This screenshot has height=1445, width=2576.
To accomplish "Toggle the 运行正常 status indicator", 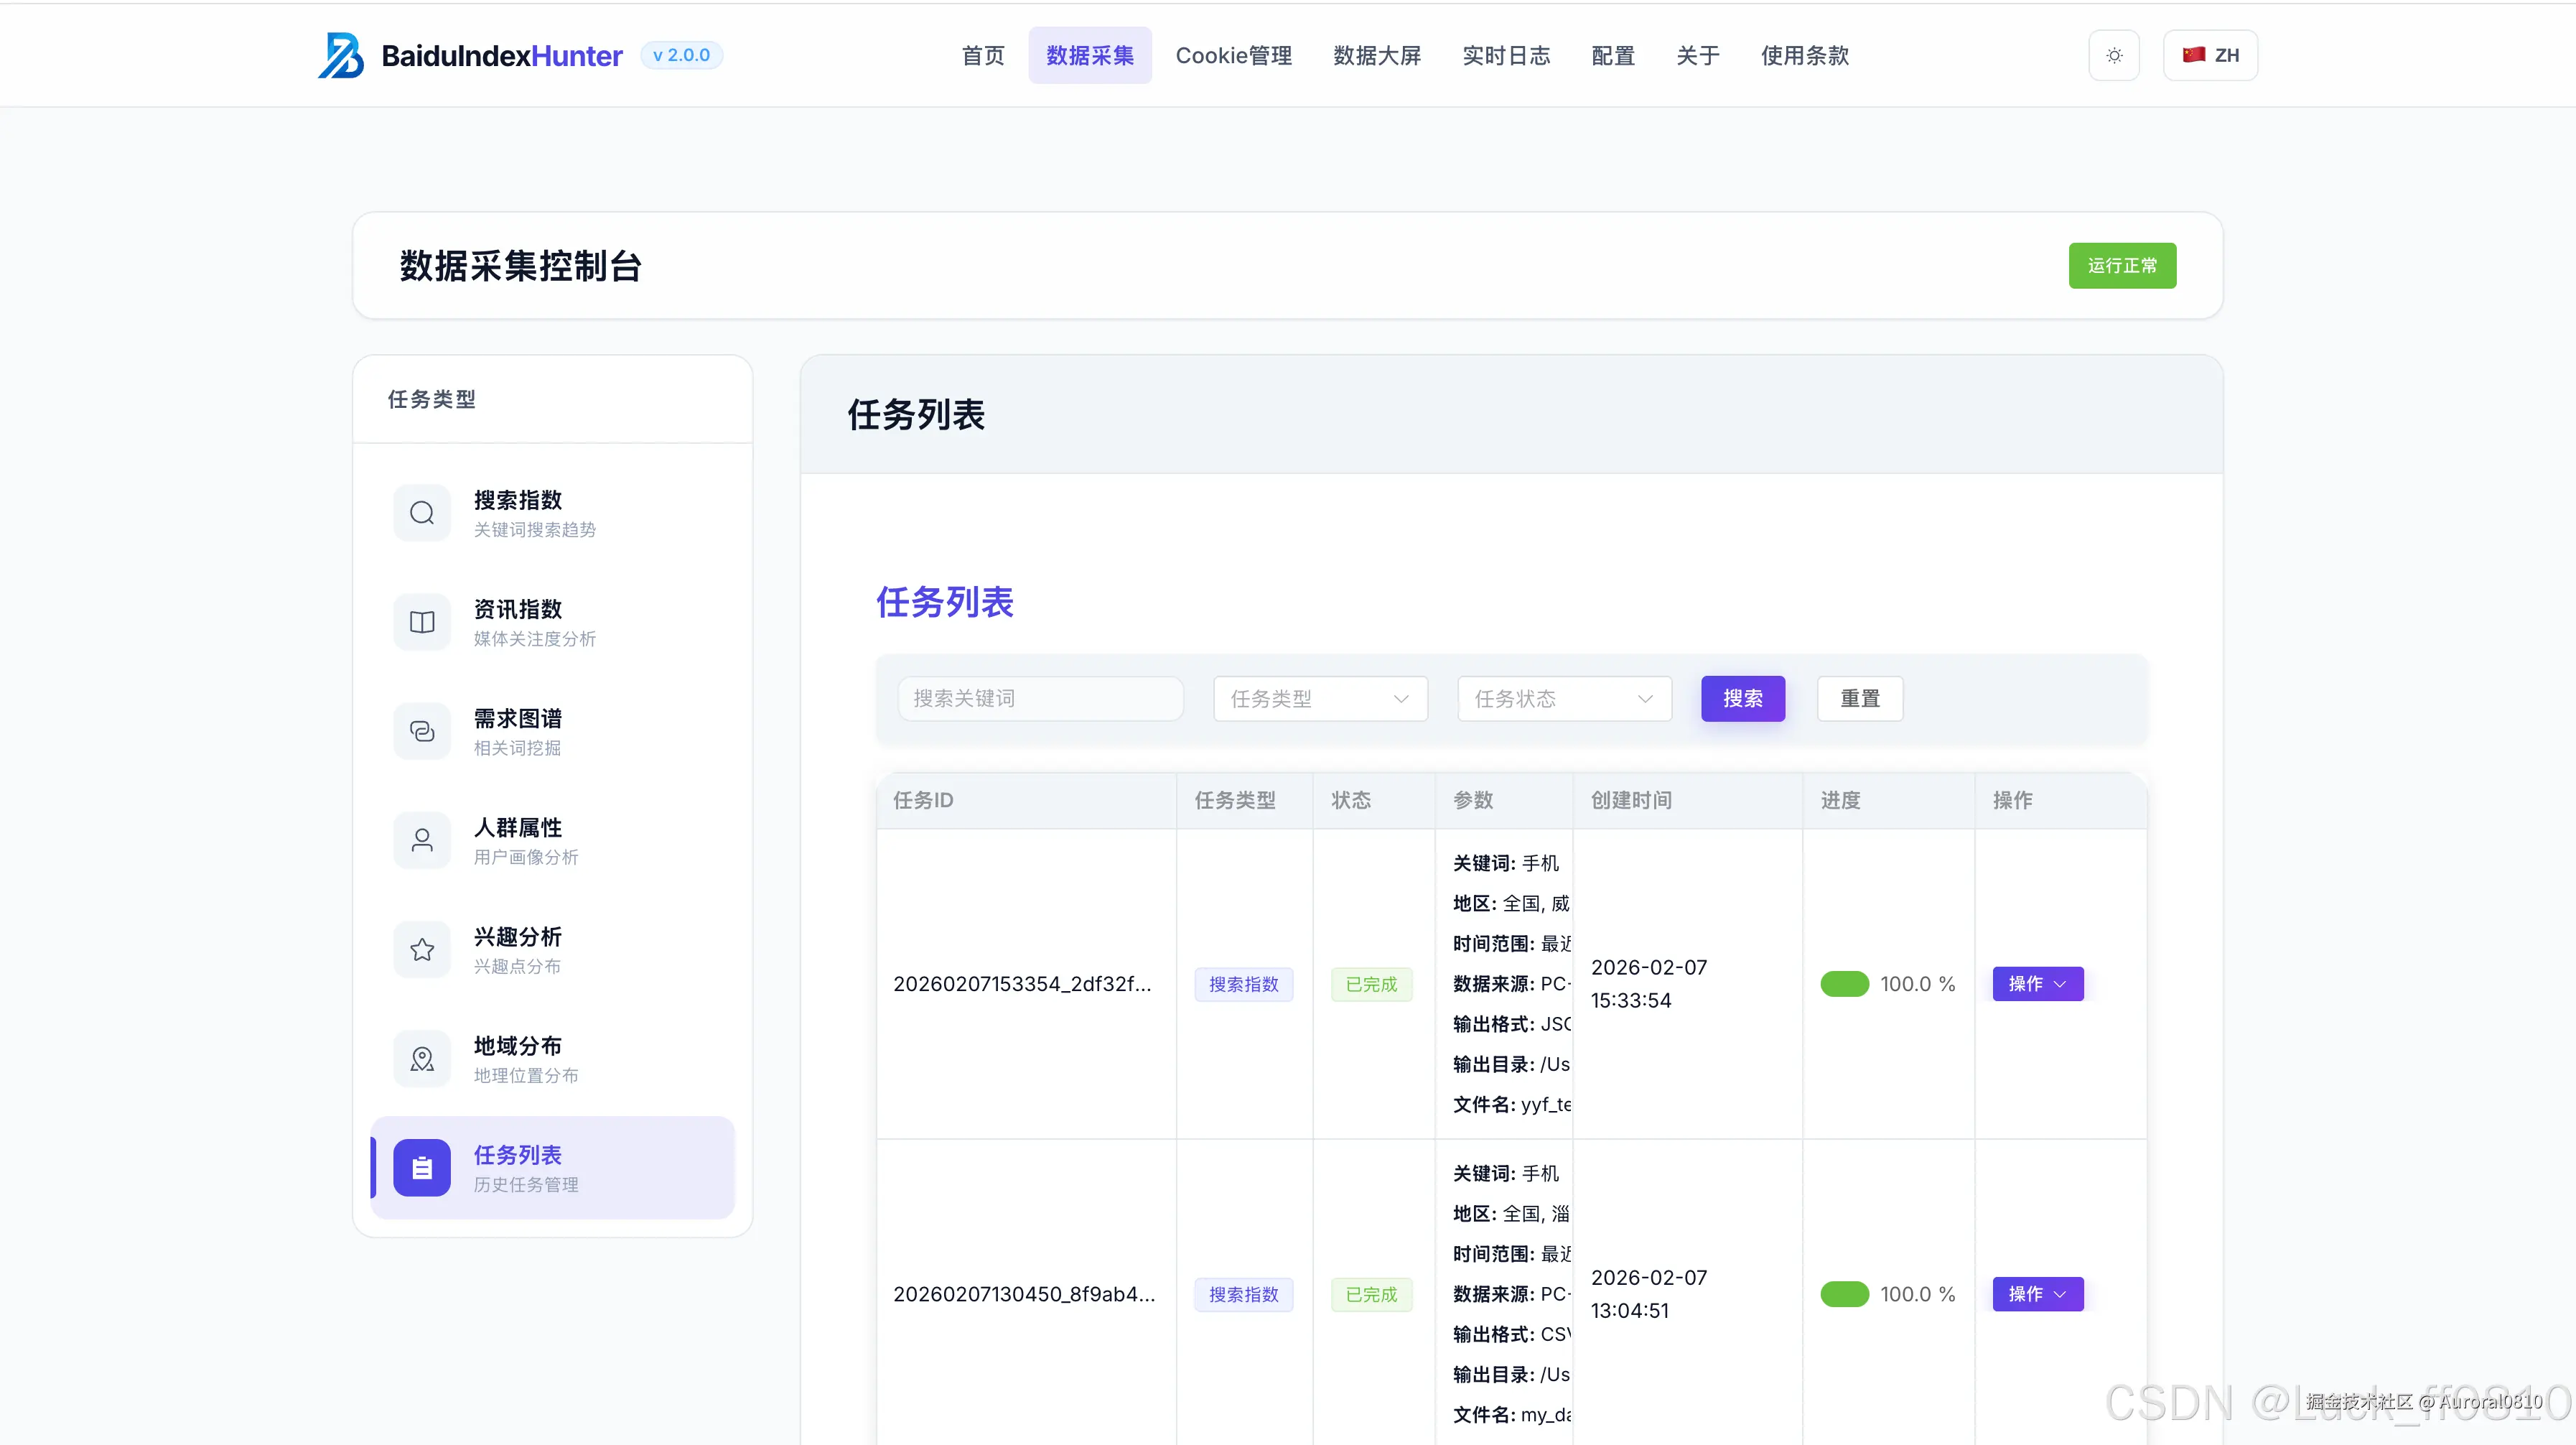I will (2122, 265).
